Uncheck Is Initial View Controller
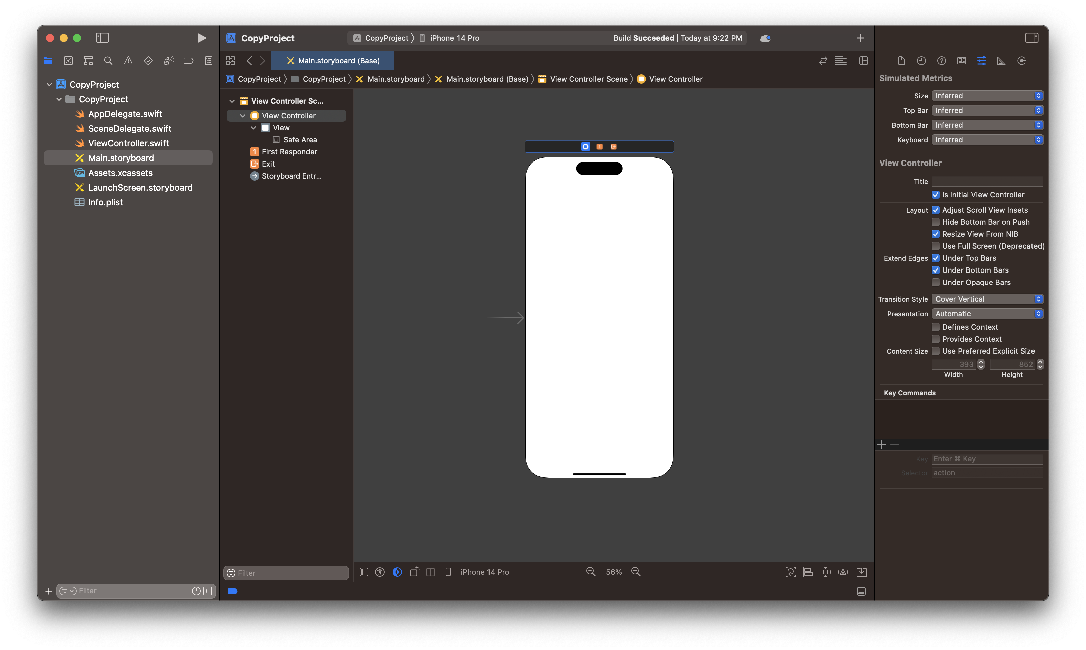Viewport: 1086px width, 650px height. 935,195
